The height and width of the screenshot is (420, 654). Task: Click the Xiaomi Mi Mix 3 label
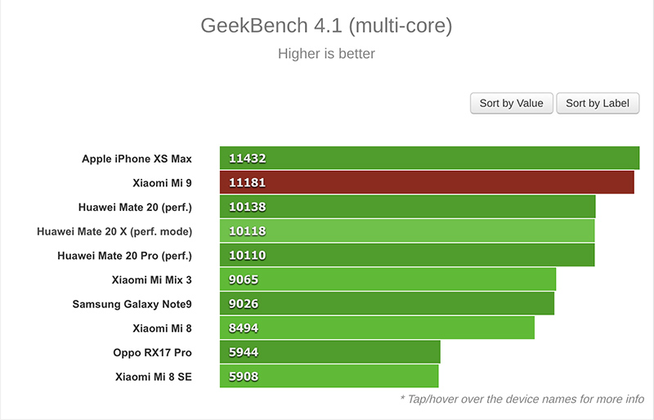pyautogui.click(x=151, y=280)
